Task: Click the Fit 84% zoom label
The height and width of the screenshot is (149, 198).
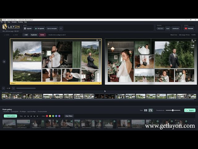Action: 193,35
